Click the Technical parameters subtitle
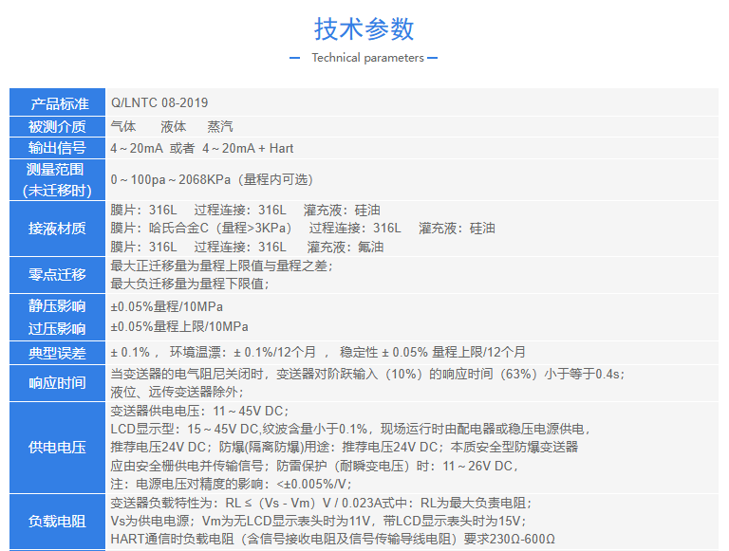The width and height of the screenshot is (729, 551). point(367,58)
